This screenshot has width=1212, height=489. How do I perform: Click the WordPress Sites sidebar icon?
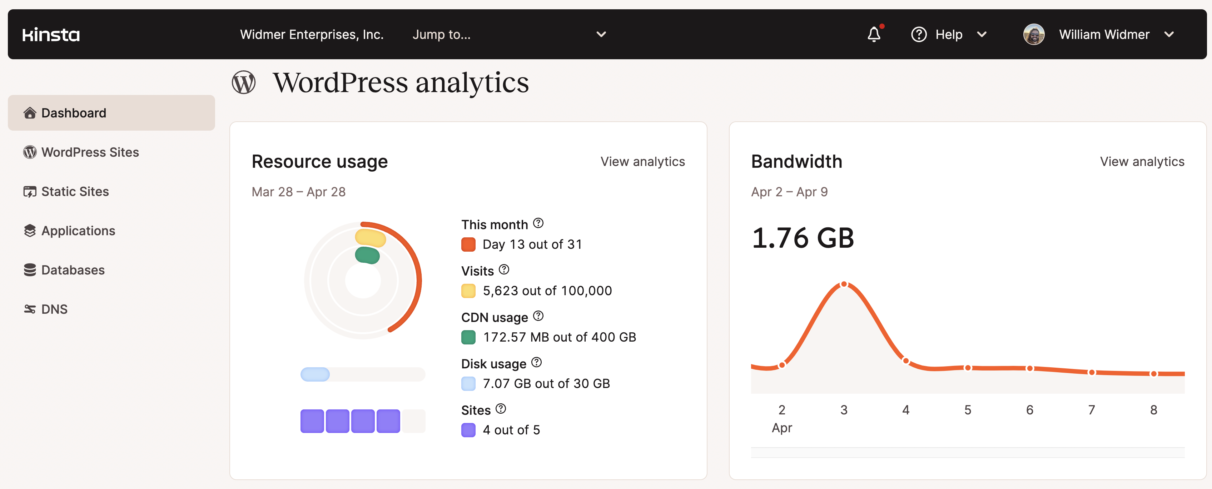30,152
